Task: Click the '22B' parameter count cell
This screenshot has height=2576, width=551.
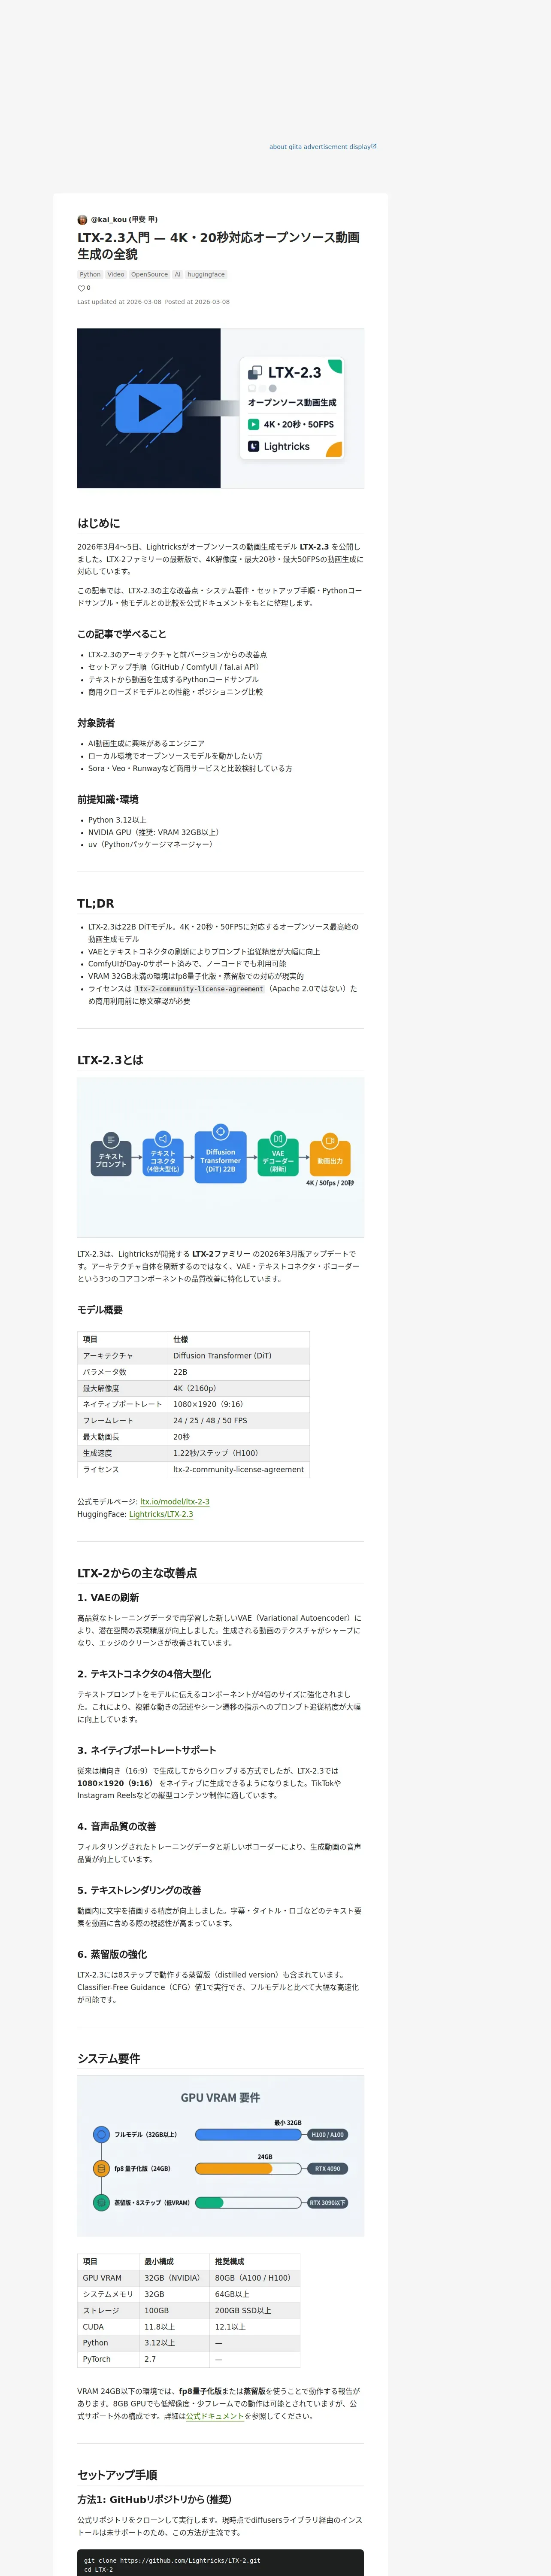Action: click(x=238, y=1372)
